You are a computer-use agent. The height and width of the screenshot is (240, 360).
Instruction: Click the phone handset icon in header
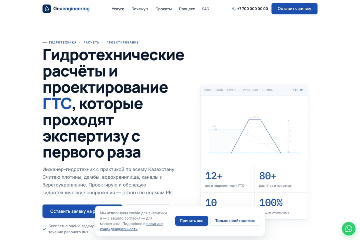pos(234,9)
